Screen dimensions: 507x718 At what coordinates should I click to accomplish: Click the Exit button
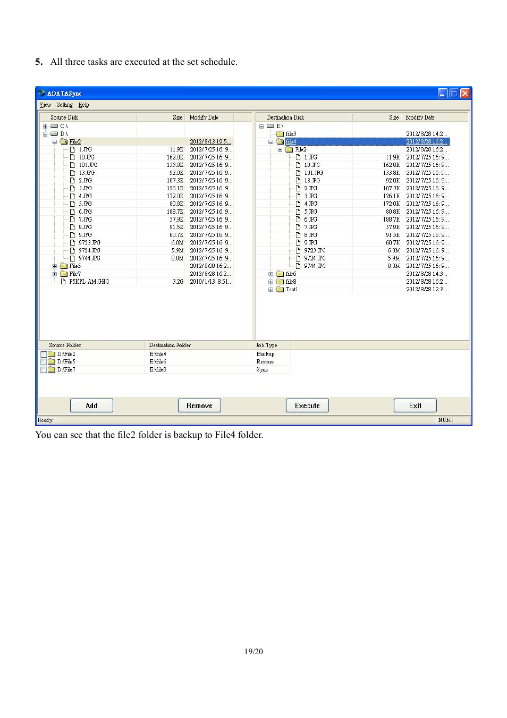(x=415, y=406)
